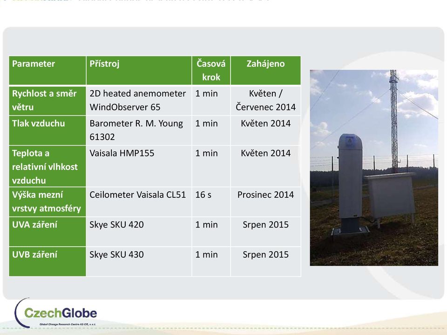Screen dimensions: 447x335
Task: Click the 'Květen / Červenec 2014' cell
Action: coord(266,100)
